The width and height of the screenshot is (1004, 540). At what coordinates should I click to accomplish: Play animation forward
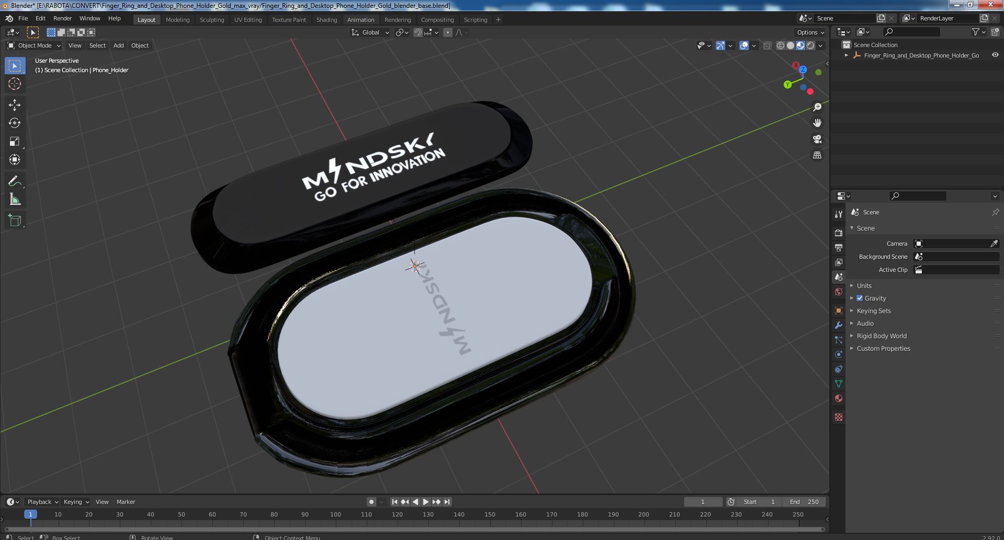point(425,502)
